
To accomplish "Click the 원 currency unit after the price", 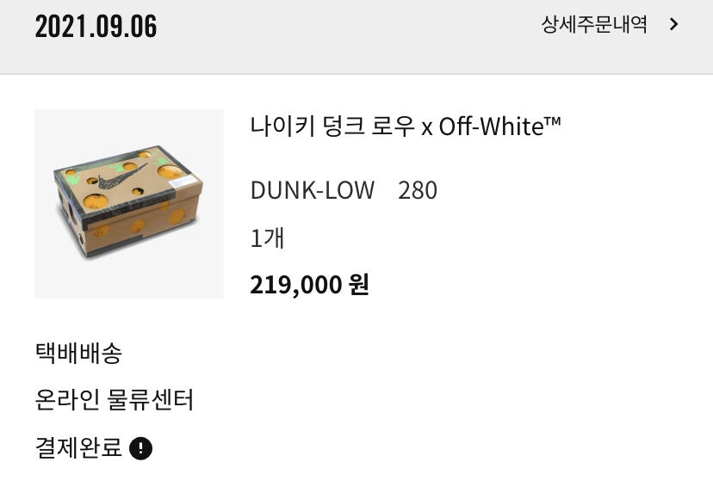I will click(359, 285).
